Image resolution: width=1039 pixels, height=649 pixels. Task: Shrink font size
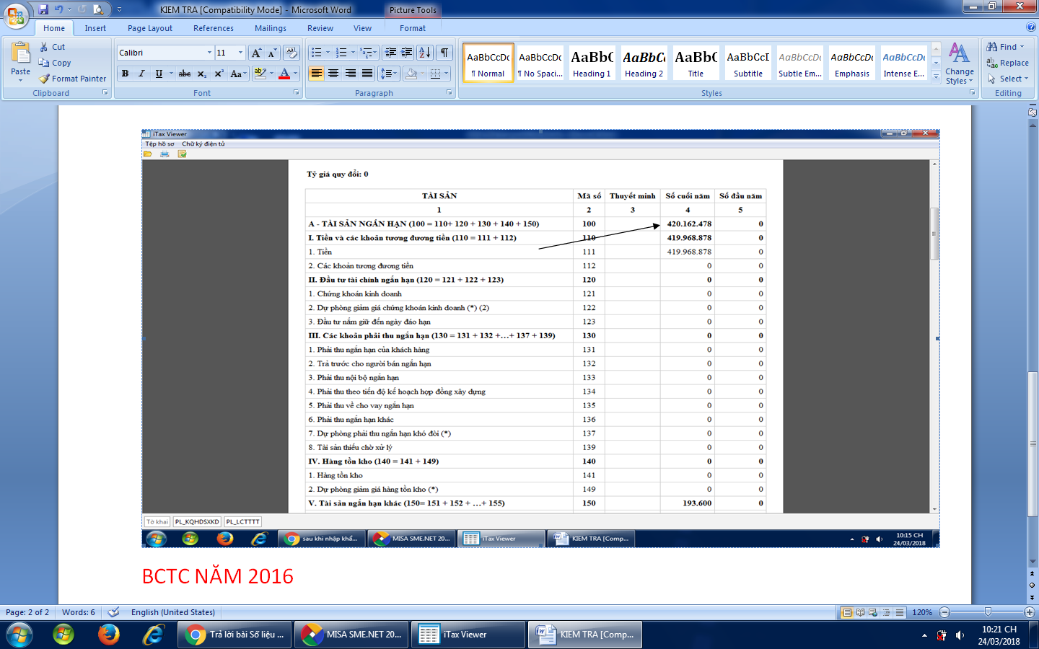pos(272,53)
